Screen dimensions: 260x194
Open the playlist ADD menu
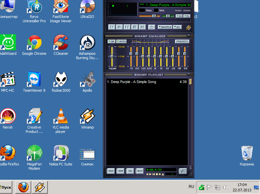click(x=111, y=171)
